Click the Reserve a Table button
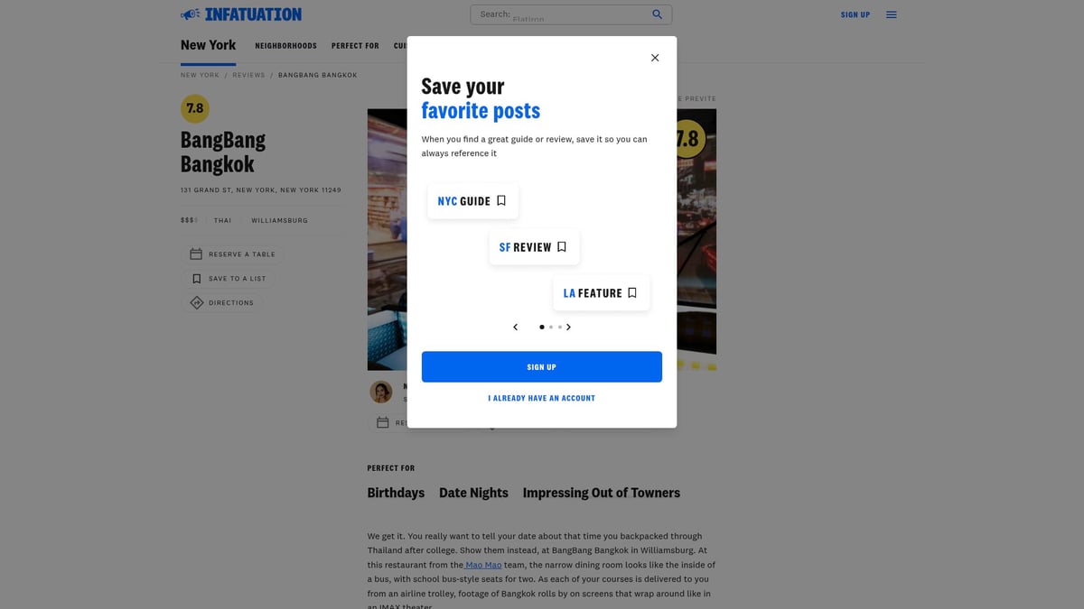This screenshot has width=1084, height=609. [233, 254]
